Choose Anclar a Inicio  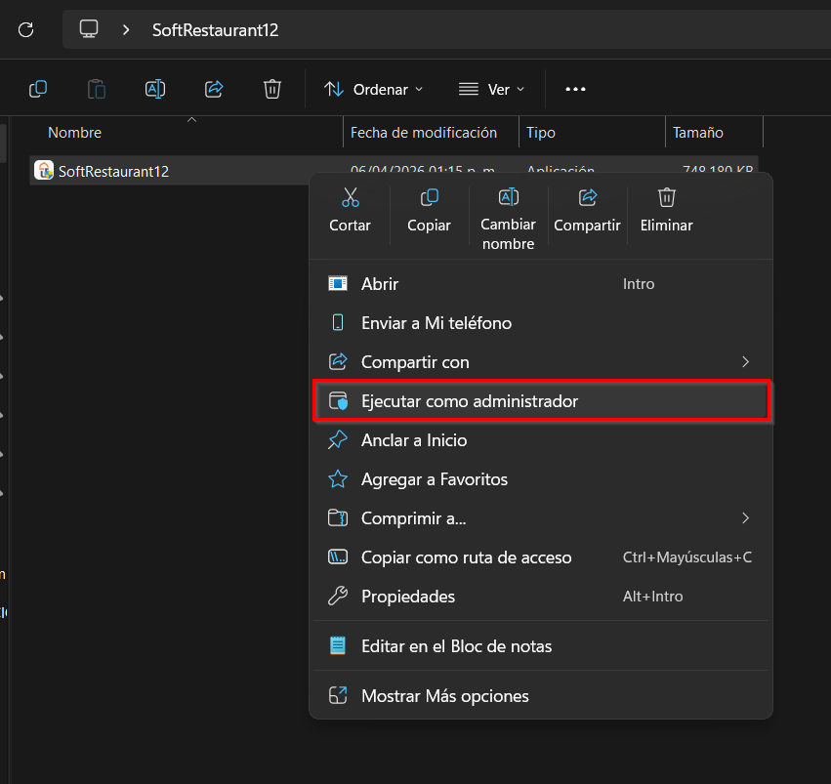(541, 440)
